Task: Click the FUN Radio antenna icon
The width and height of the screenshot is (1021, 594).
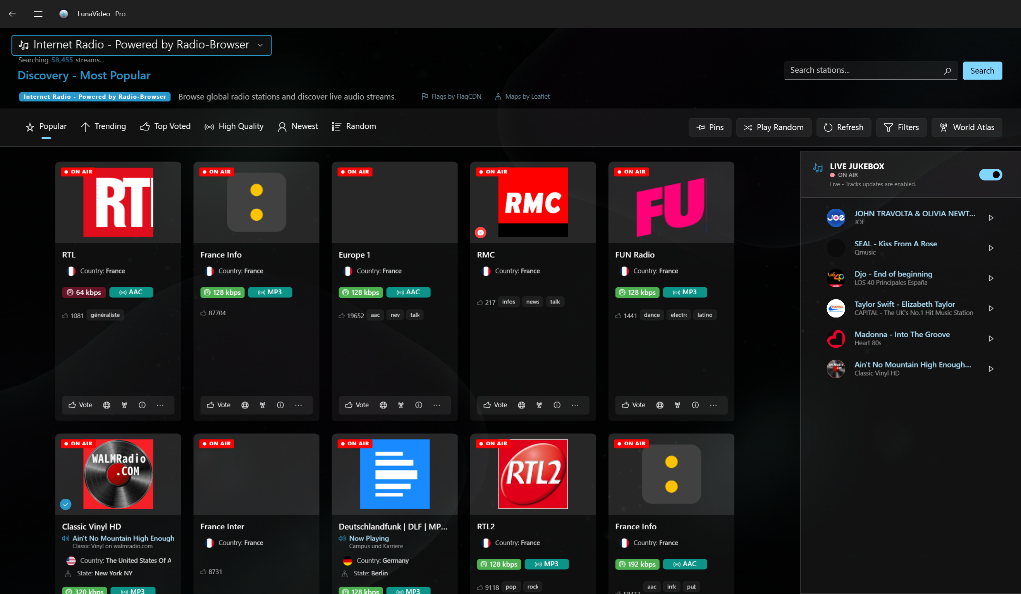Action: click(677, 405)
